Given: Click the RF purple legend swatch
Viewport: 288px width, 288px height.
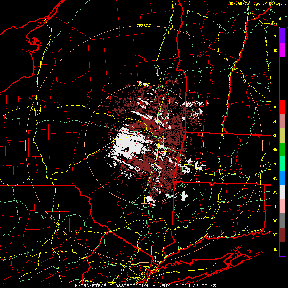Looking at the screenshot, I should point(283,36).
